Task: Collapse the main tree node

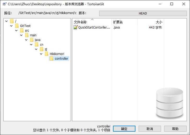Action: tap(21, 35)
